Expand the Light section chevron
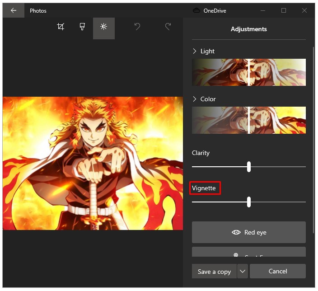 pyautogui.click(x=195, y=51)
